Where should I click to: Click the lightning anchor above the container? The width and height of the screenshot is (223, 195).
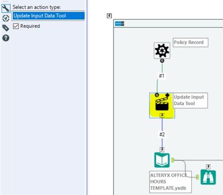[x=109, y=16]
